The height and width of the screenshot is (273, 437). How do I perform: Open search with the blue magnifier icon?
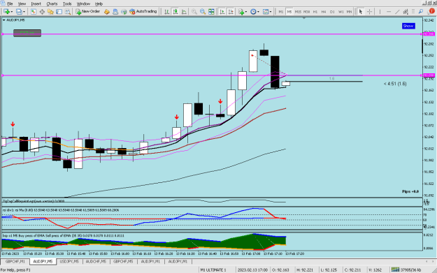tap(421, 11)
